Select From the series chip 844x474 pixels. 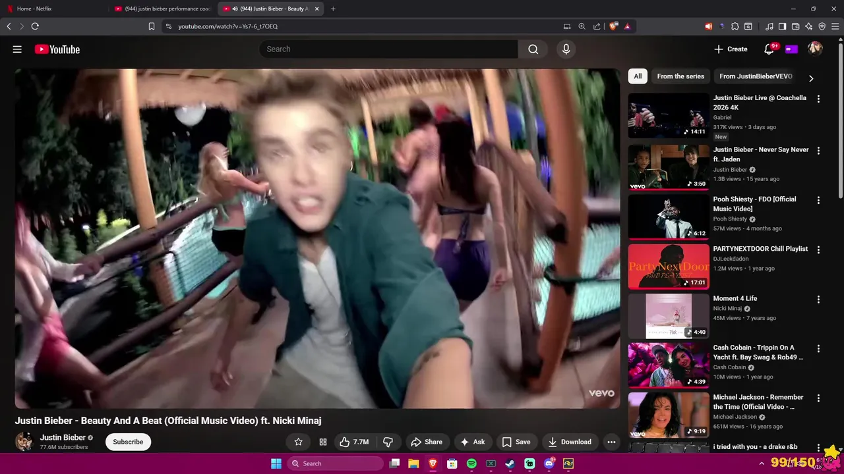coord(680,76)
